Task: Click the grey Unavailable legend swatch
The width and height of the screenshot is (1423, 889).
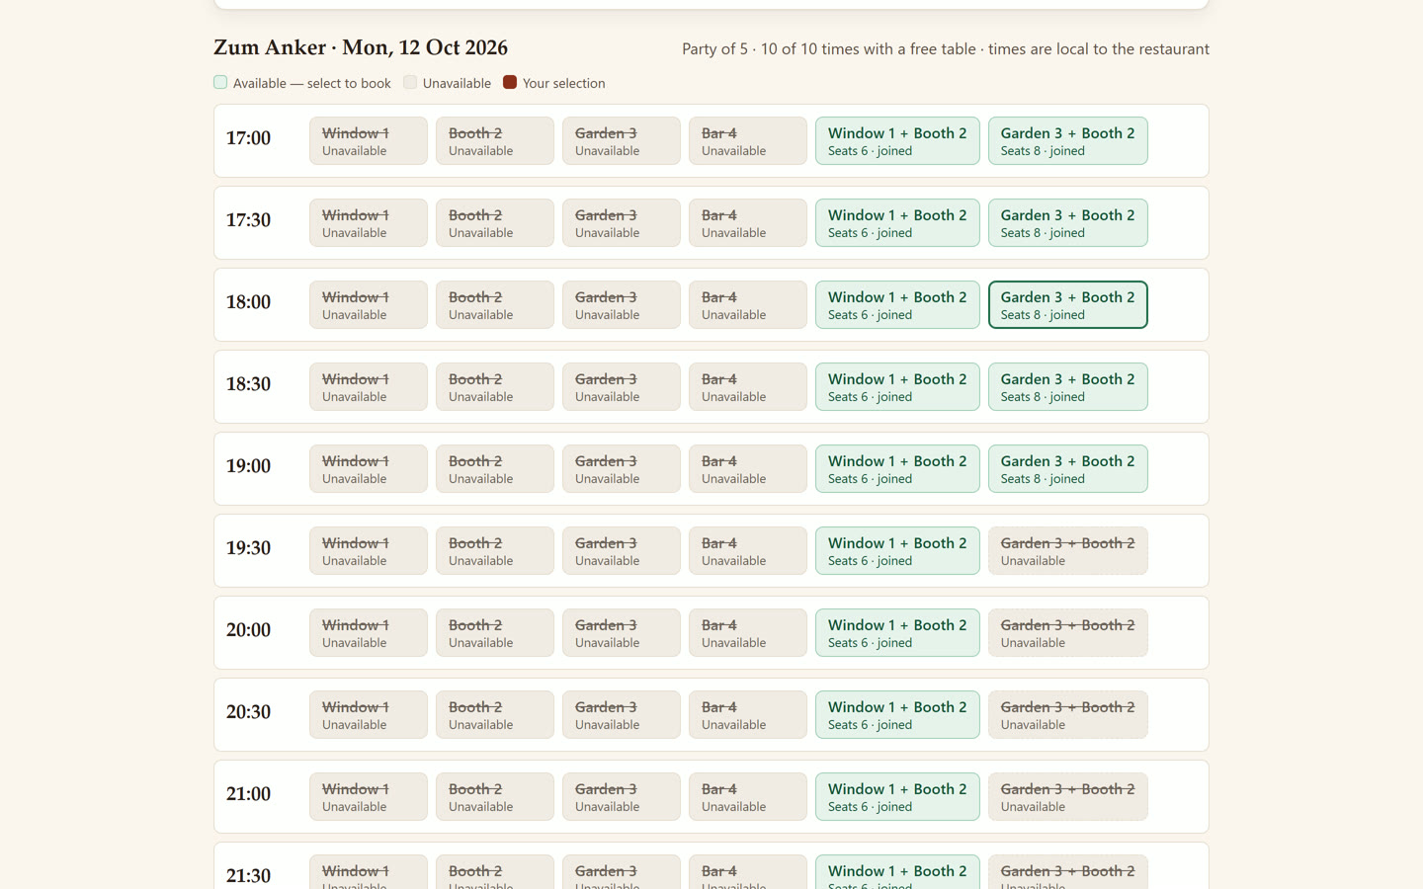Action: tap(410, 82)
